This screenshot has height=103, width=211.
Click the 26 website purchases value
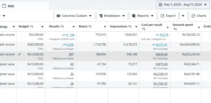click(x=72, y=84)
